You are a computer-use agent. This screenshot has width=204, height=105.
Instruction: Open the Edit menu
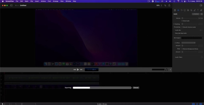coord(21,1)
